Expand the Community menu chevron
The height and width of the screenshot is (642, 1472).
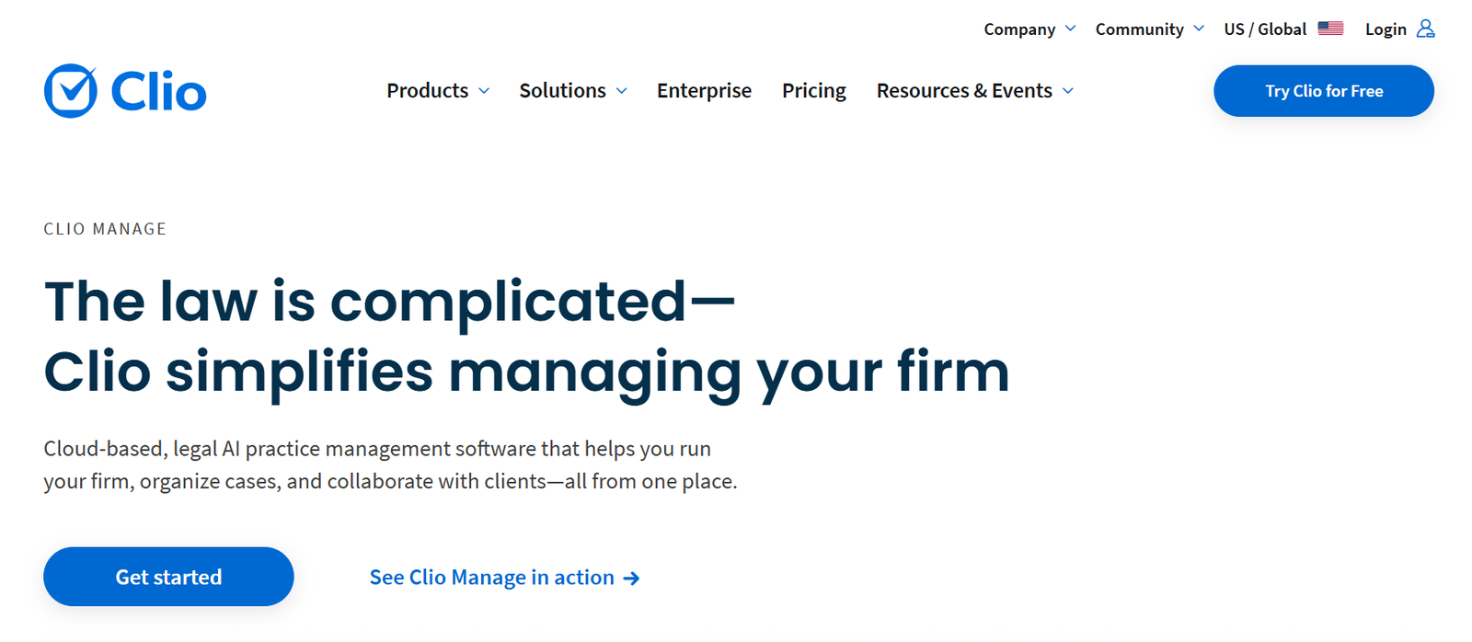[x=1199, y=29]
